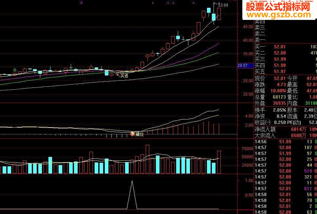317x214 pixels.
Task: Click the peak of the white signal spike
Action: coord(132,181)
